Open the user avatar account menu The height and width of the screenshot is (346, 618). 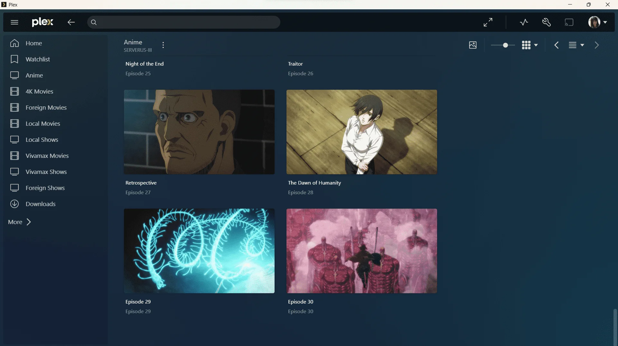coord(597,22)
